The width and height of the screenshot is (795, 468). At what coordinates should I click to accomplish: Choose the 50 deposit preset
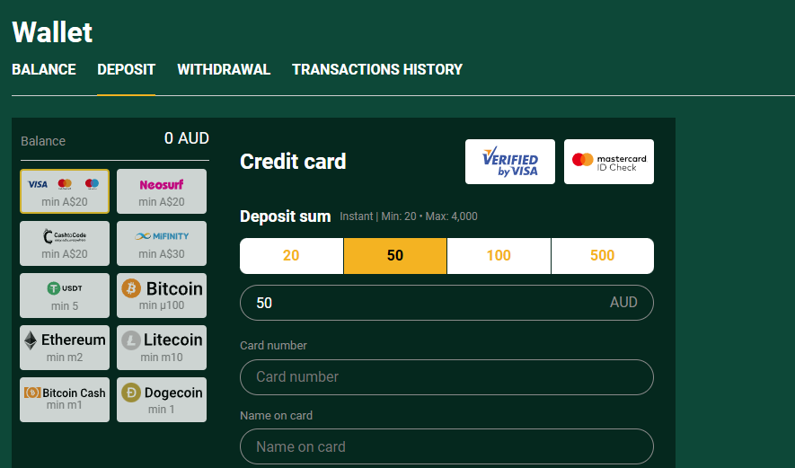point(395,255)
